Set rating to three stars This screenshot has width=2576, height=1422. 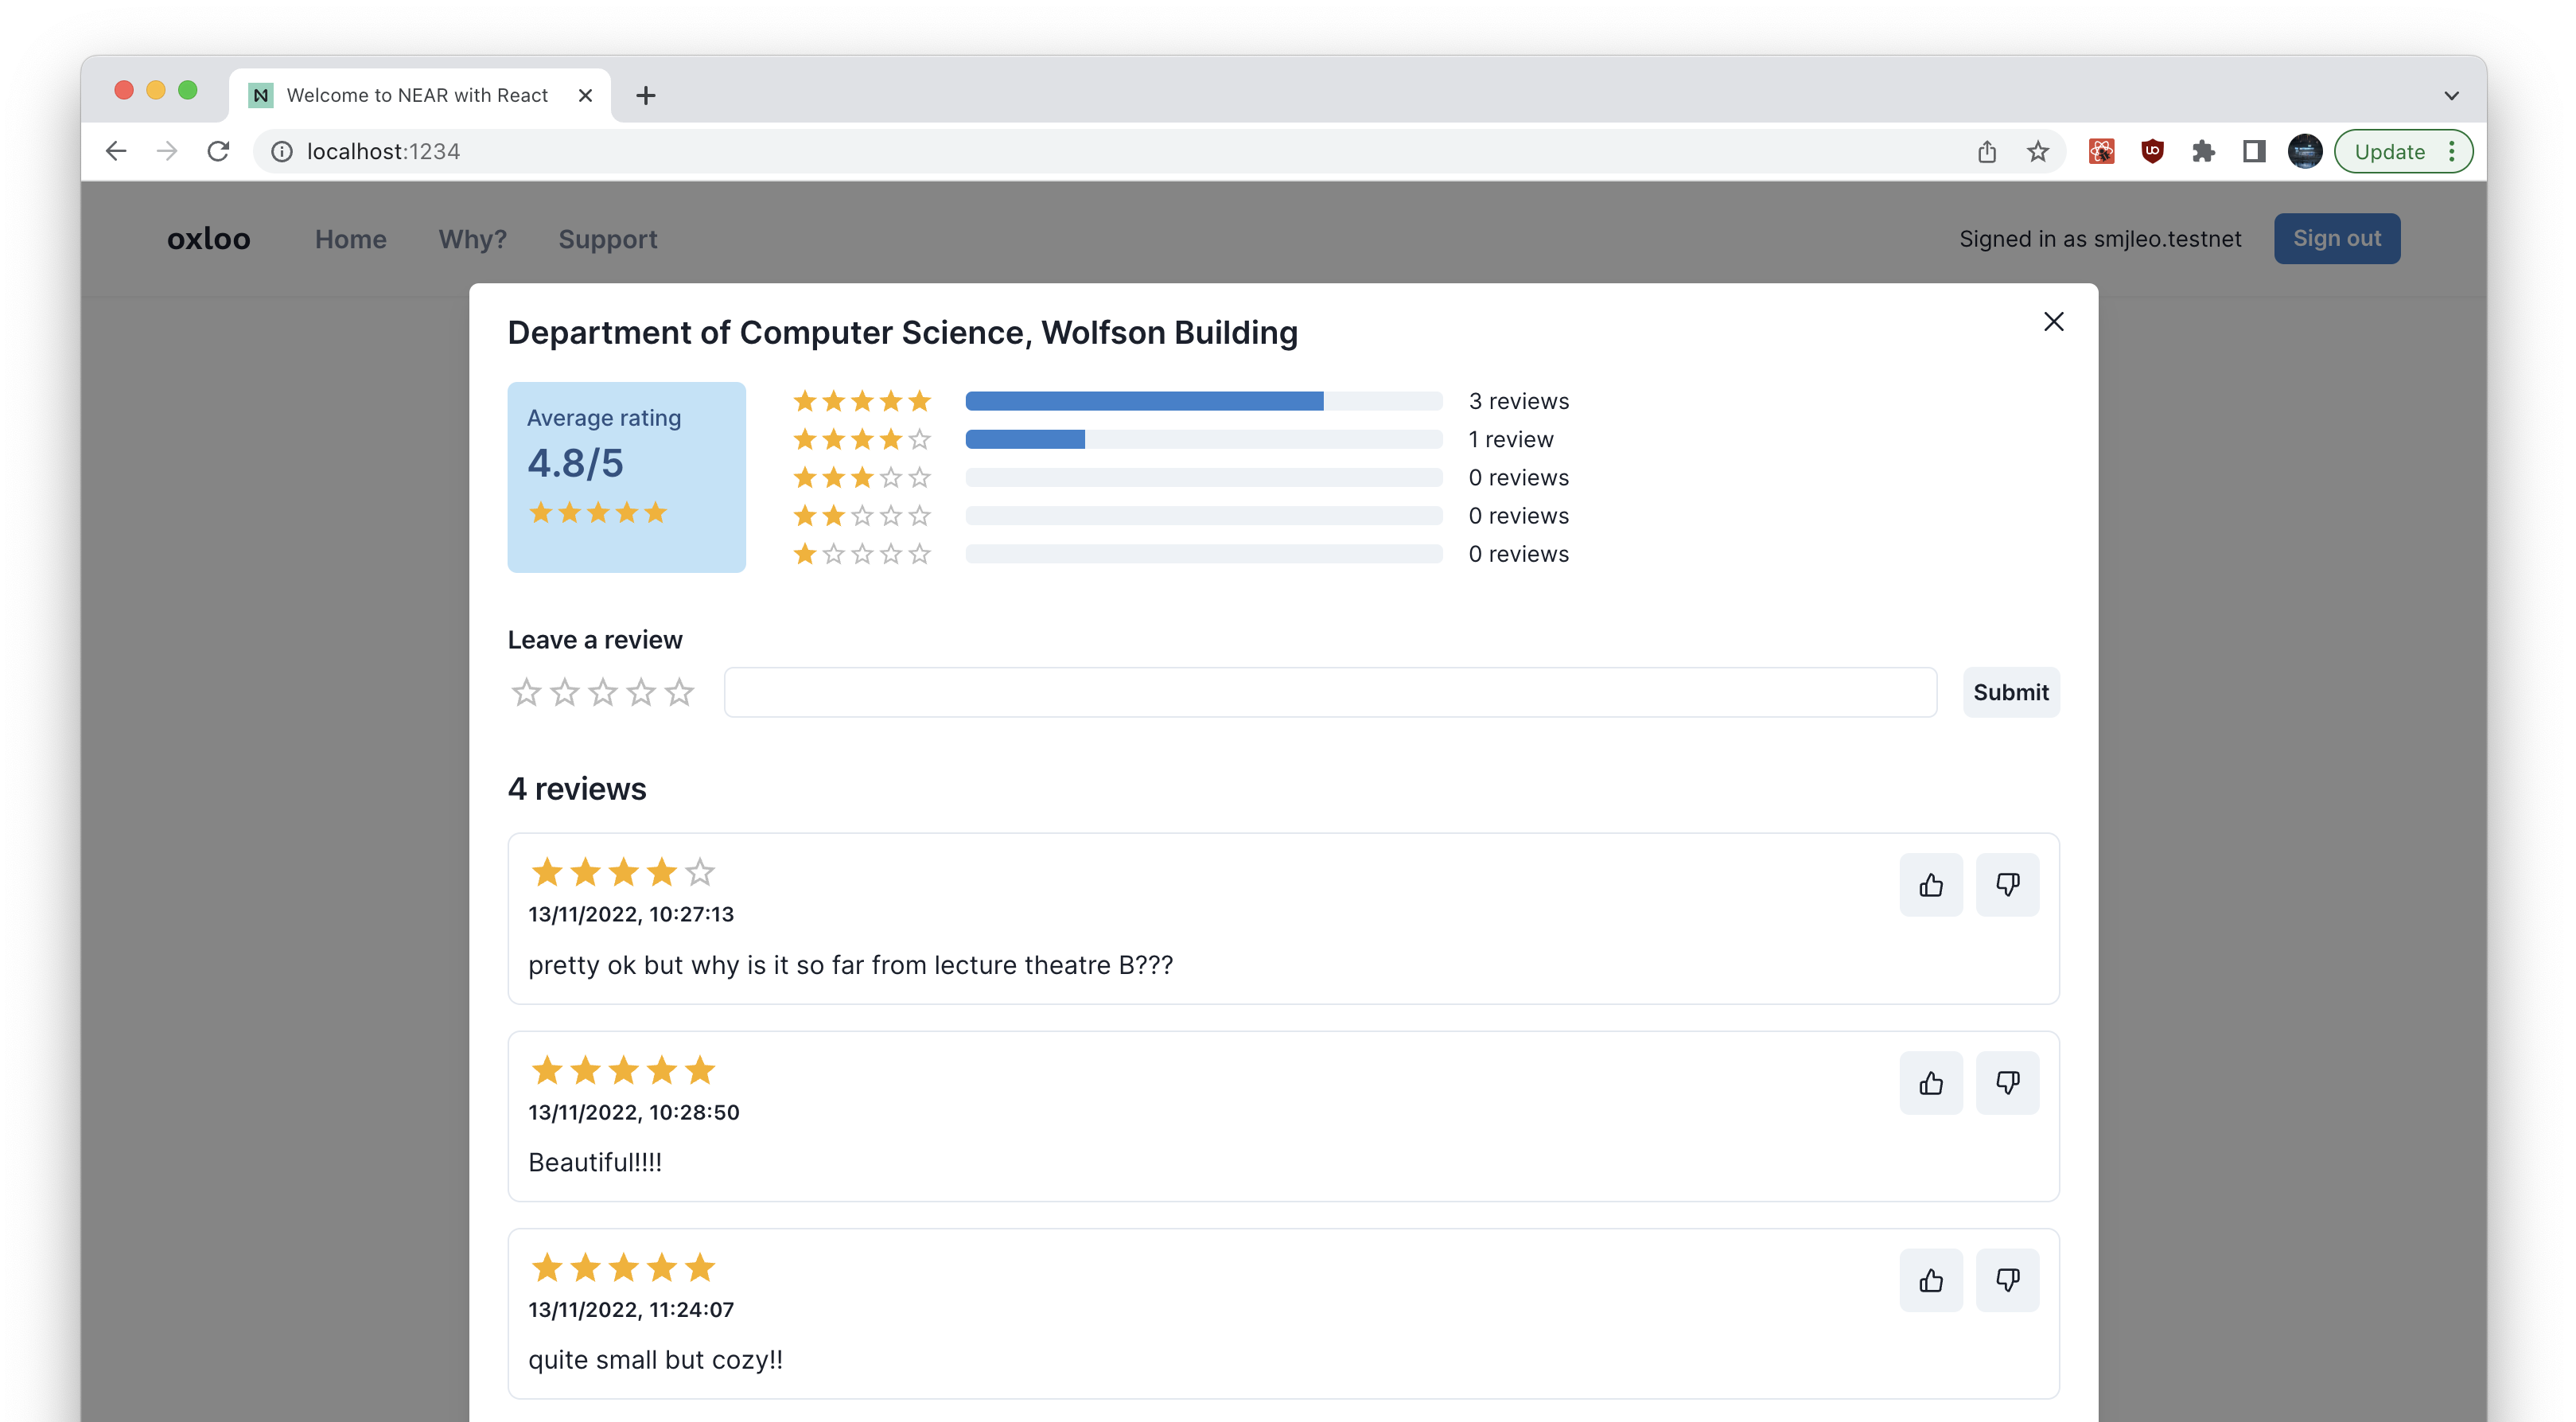click(x=603, y=692)
